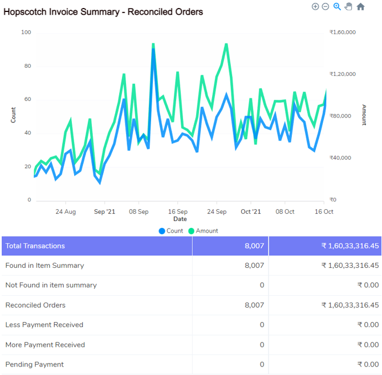This screenshot has height=375, width=382.
Task: Click Total Transactions amount ₹ 1,60,33,316.45
Action: coord(350,246)
